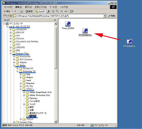The width and height of the screenshot is (142, 129).
Task: Toggle the フォルダ folders pane button
Action: click(x=40, y=12)
